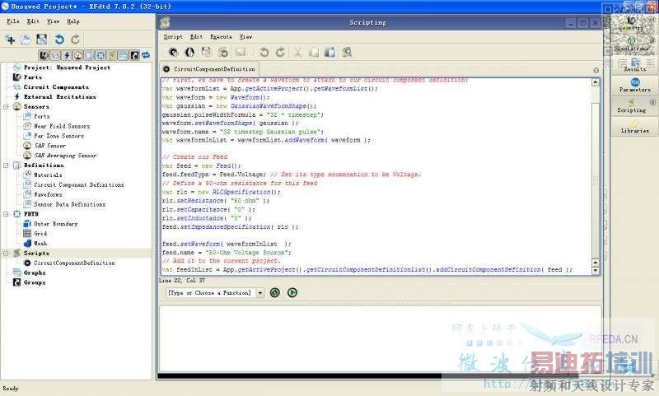Switch to the Results workspace button
Image resolution: width=659 pixels, height=396 pixels.
point(634,64)
